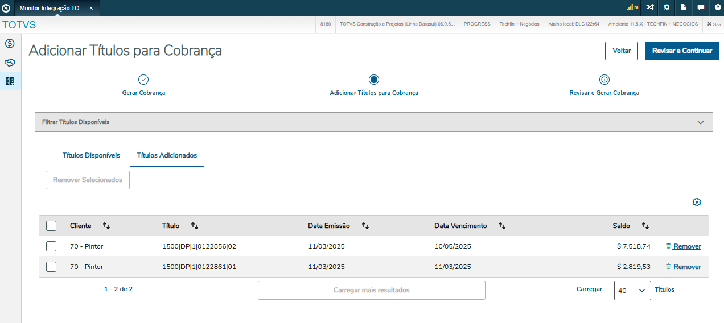Open table column settings gear

point(697,202)
